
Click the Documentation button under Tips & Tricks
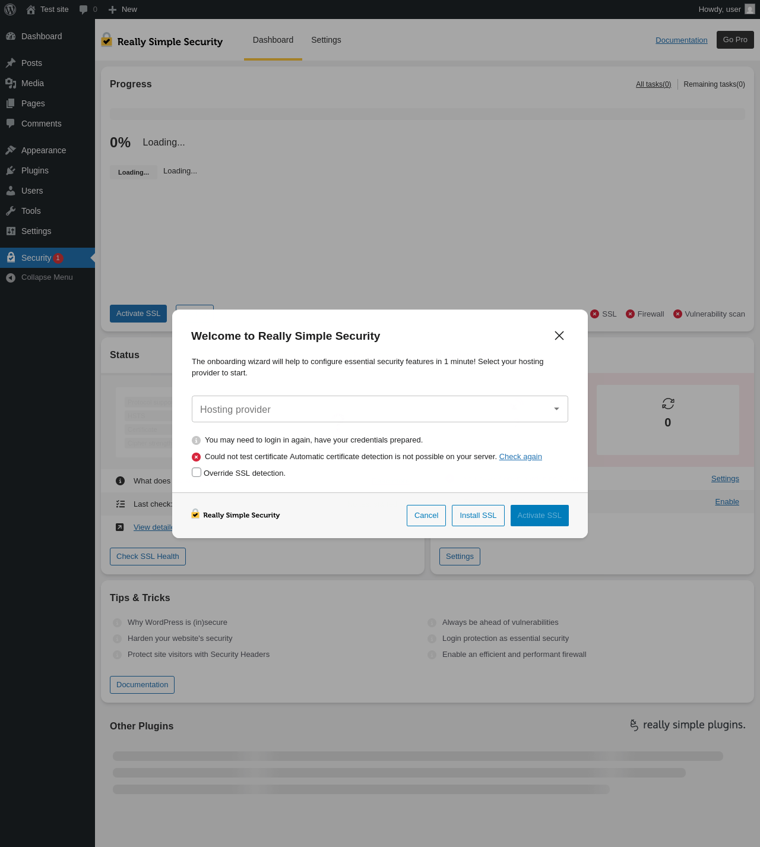(x=142, y=685)
